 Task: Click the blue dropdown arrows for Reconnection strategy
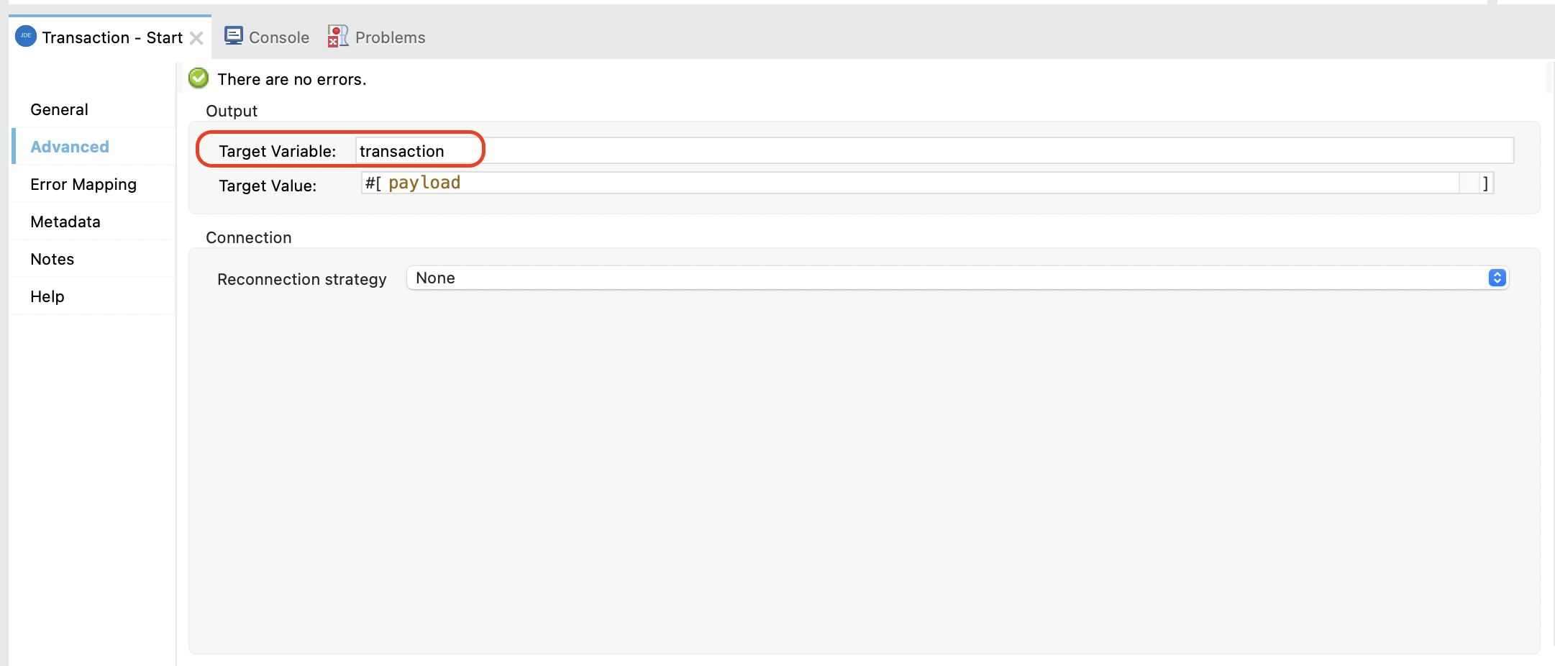click(x=1497, y=278)
